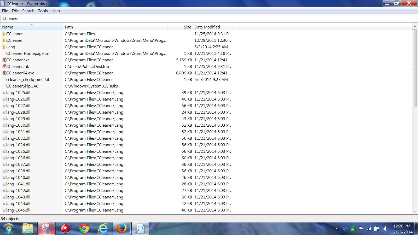The height and width of the screenshot is (235, 418).
Task: Select the lang-1026.dll file name
Action: [18, 99]
